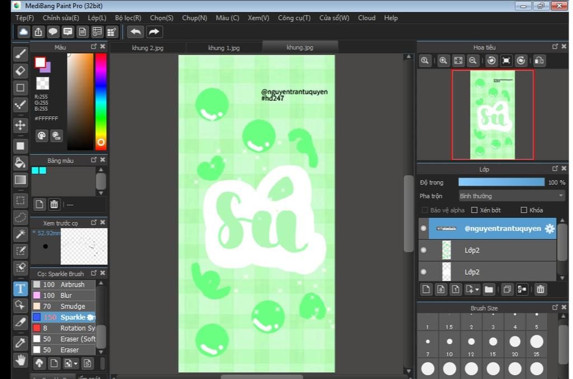The width and height of the screenshot is (573, 379).
Task: Toggle the Bảo vệ alpha checkbox
Action: click(425, 210)
